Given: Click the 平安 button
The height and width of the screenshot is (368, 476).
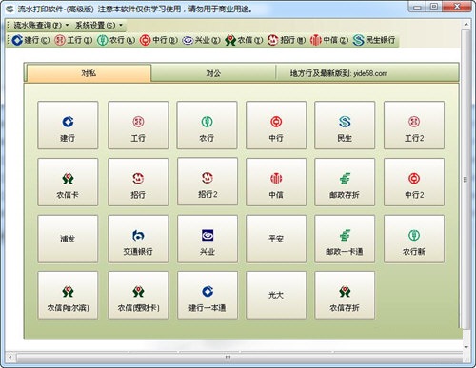Looking at the screenshot, I should 276,239.
